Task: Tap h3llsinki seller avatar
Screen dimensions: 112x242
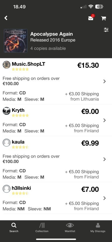Action: coord(6,189)
